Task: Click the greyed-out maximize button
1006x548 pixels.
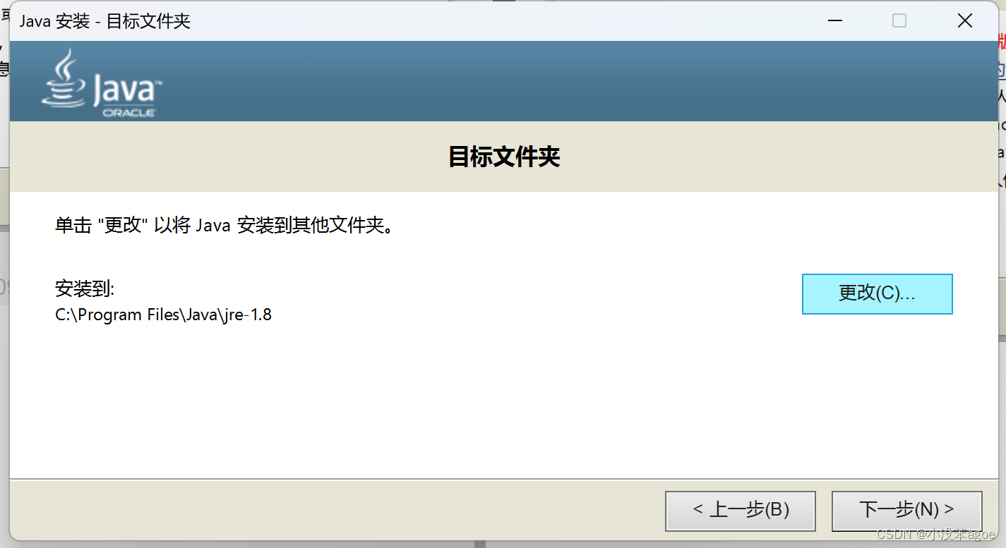Action: [899, 21]
